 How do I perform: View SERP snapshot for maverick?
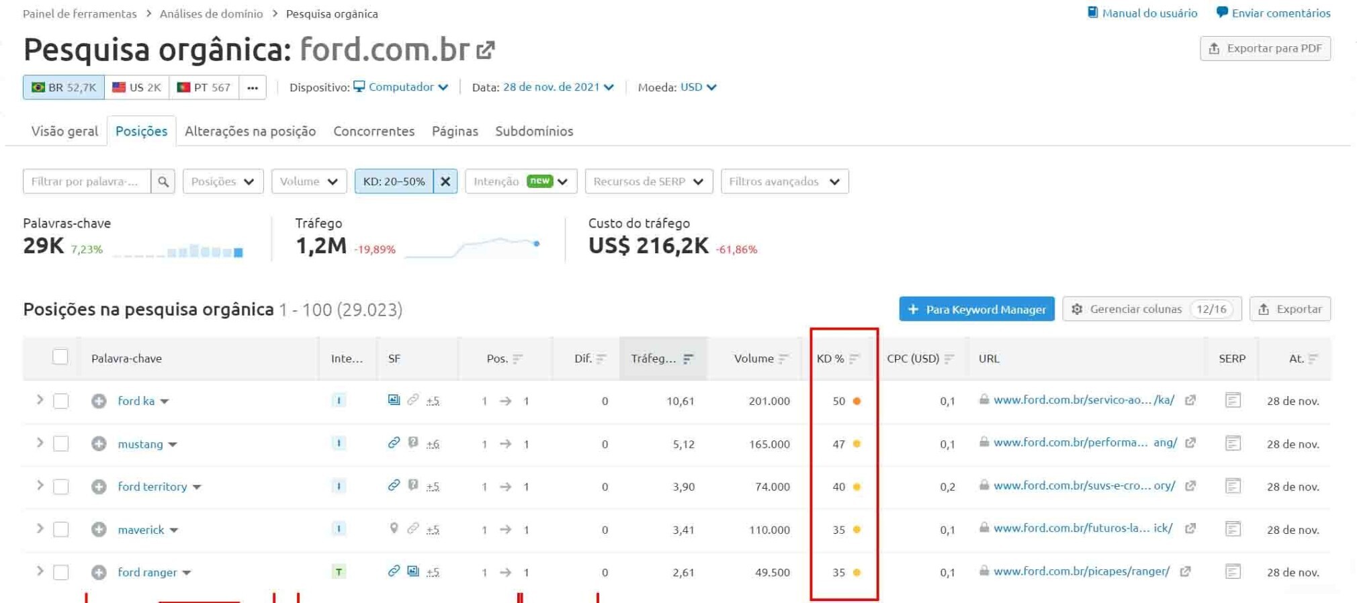point(1233,529)
